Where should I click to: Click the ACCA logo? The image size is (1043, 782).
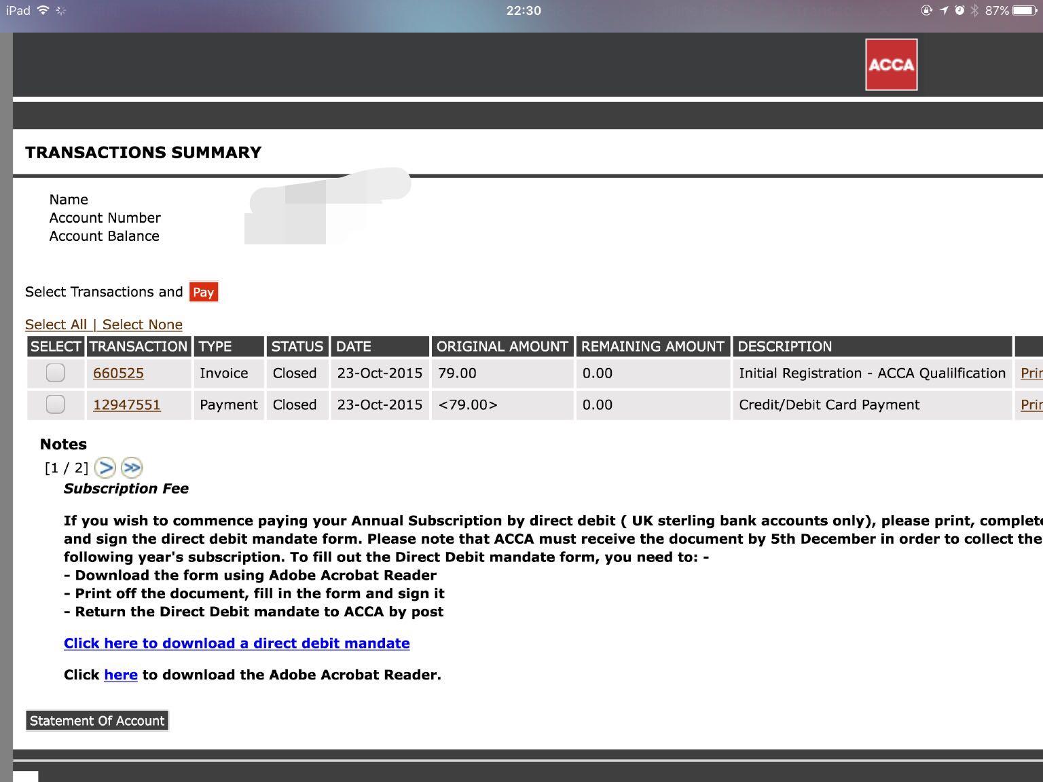click(x=891, y=64)
